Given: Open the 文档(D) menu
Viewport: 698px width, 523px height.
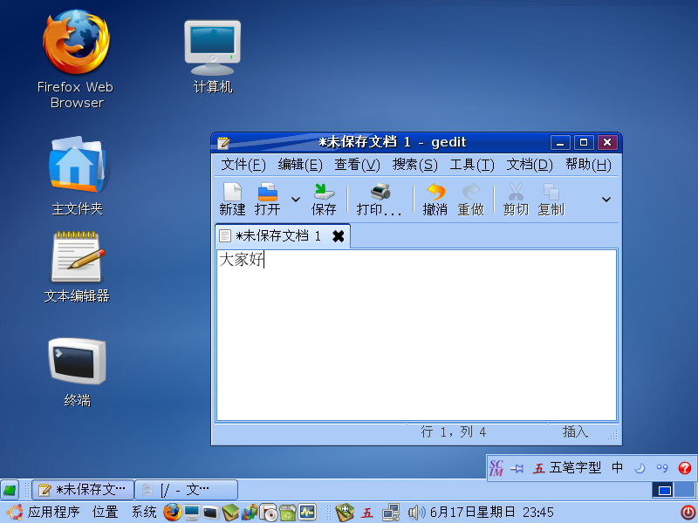Looking at the screenshot, I should (x=530, y=165).
